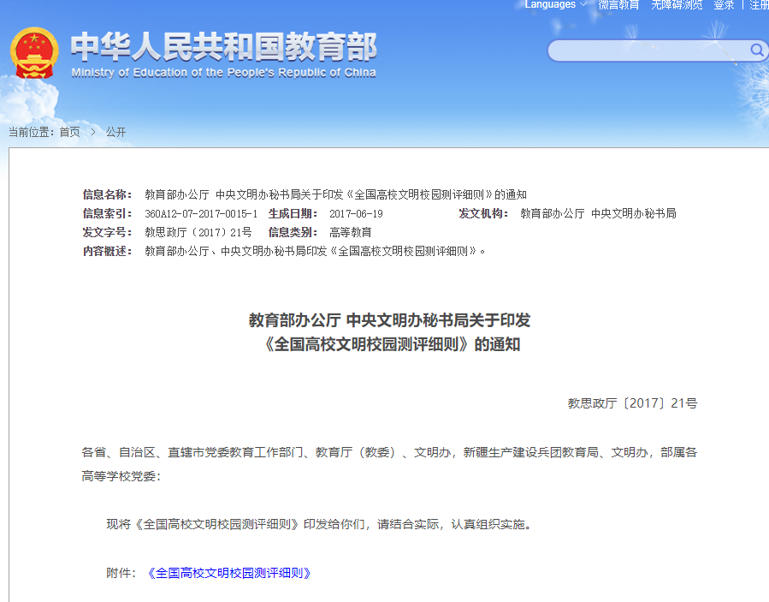Open the 《全国高校文明校园测评细则》 attachment link

(x=228, y=573)
